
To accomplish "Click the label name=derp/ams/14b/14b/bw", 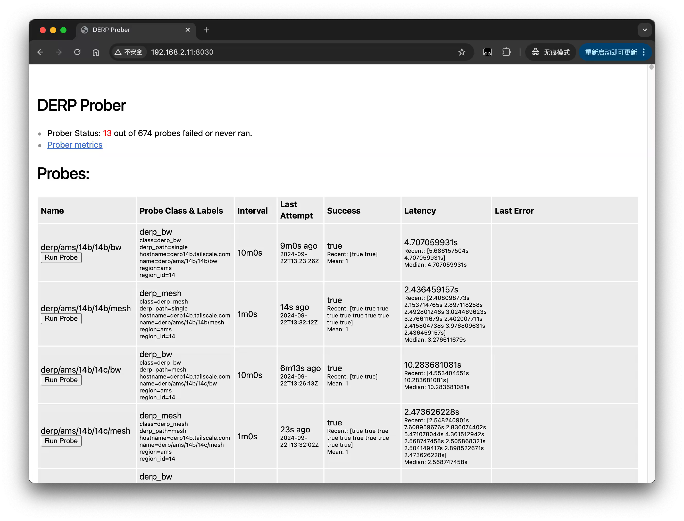I will (178, 262).
